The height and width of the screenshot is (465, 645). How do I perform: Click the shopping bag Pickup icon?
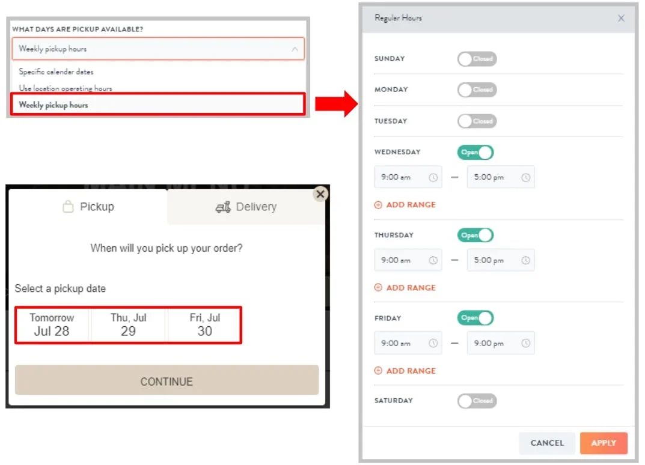68,207
